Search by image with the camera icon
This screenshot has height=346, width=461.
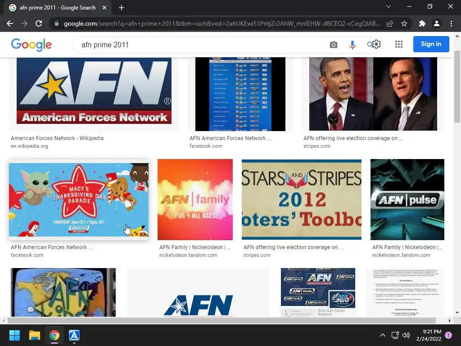(x=334, y=45)
